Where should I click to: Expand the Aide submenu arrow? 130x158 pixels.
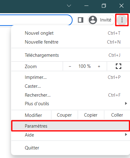126,134
